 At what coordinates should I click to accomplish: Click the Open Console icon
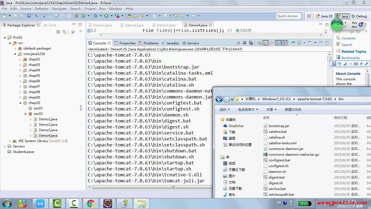click(x=310, y=43)
